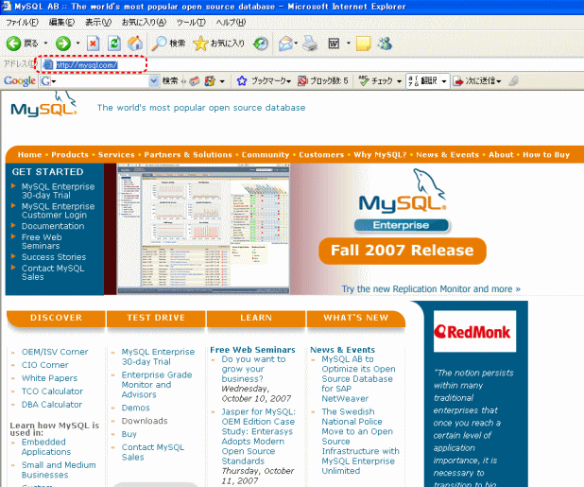Click the popup blocker icon showing 5 blocked
The height and width of the screenshot is (487, 584).
coord(302,80)
